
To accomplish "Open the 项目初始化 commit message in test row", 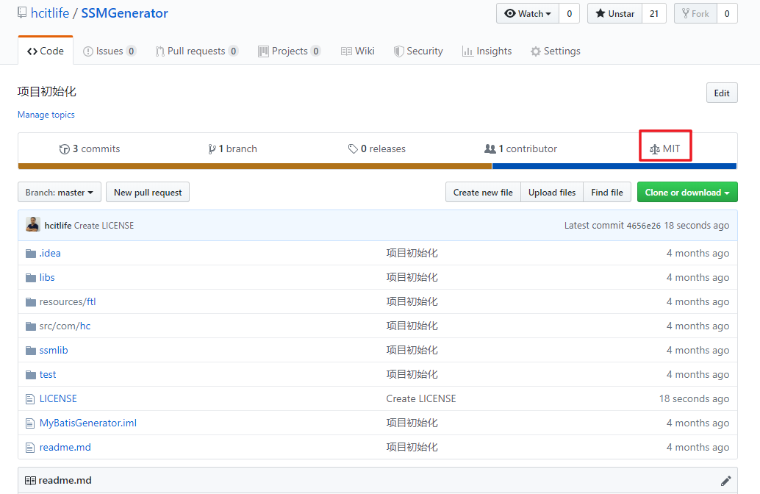I will click(412, 374).
